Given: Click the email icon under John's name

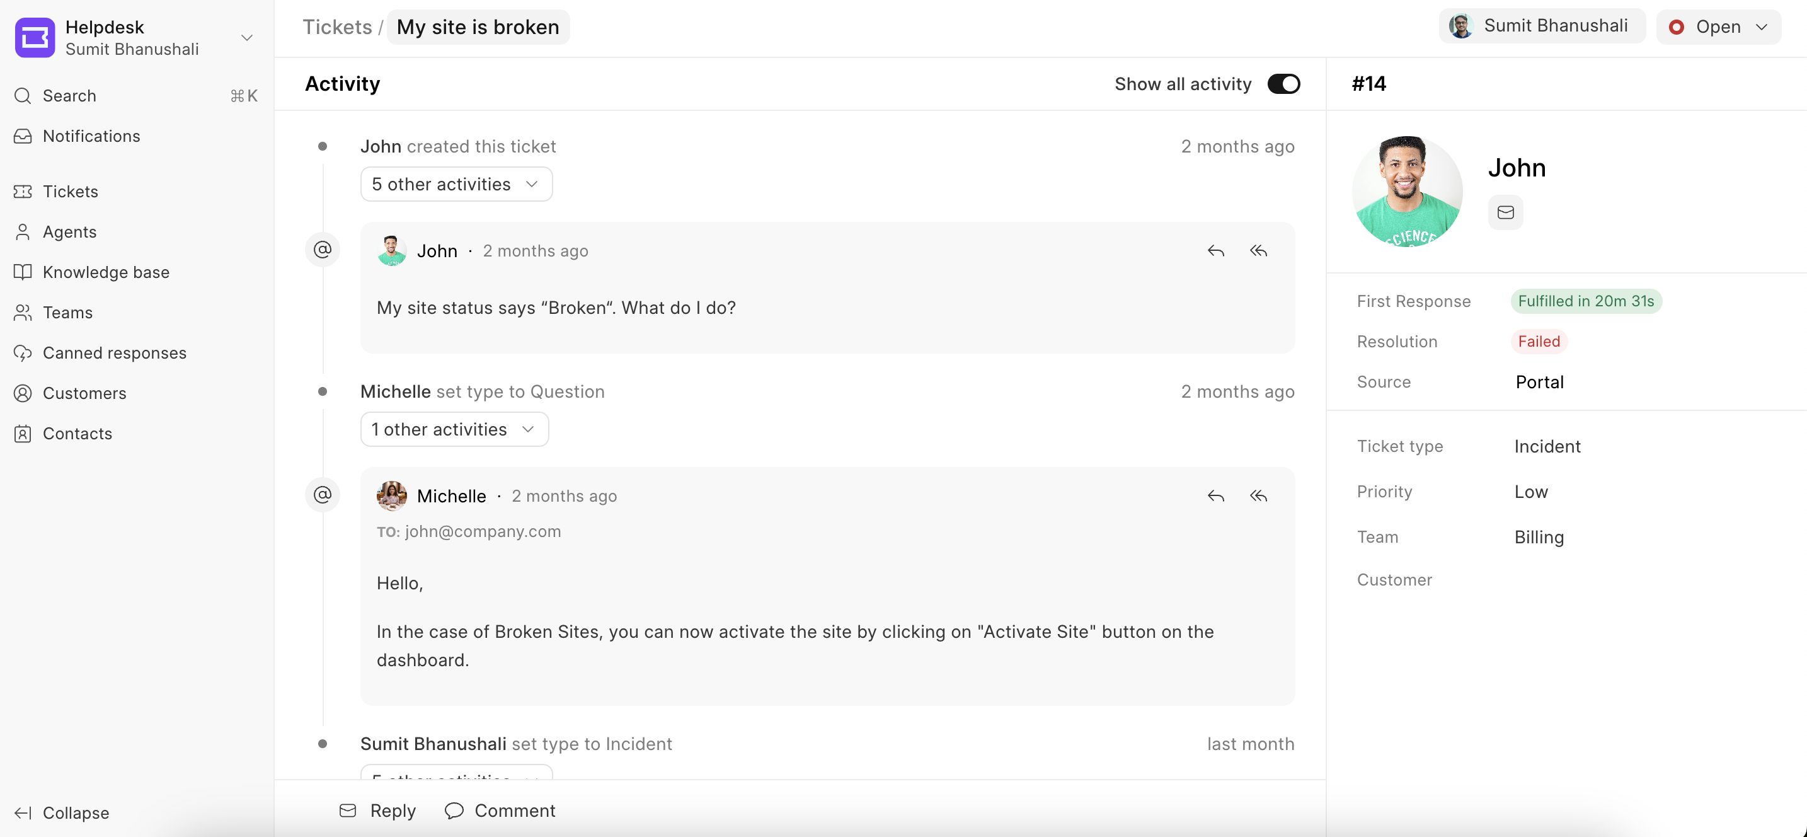Looking at the screenshot, I should (x=1505, y=212).
